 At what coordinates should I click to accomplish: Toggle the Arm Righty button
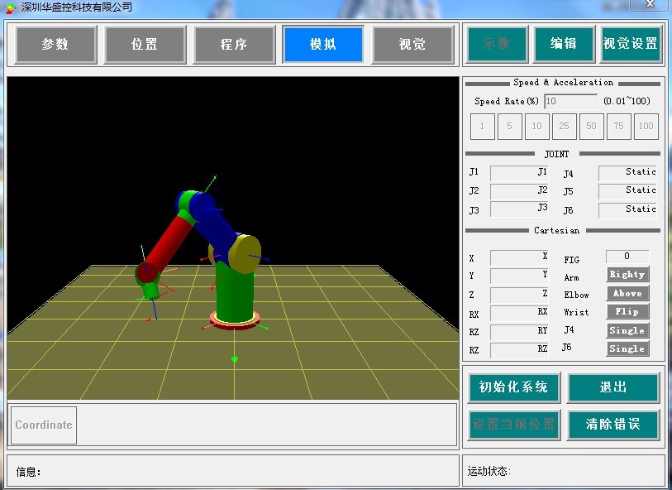click(x=627, y=275)
